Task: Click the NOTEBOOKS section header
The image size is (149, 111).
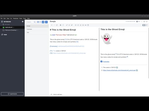Action: (x=7, y=22)
